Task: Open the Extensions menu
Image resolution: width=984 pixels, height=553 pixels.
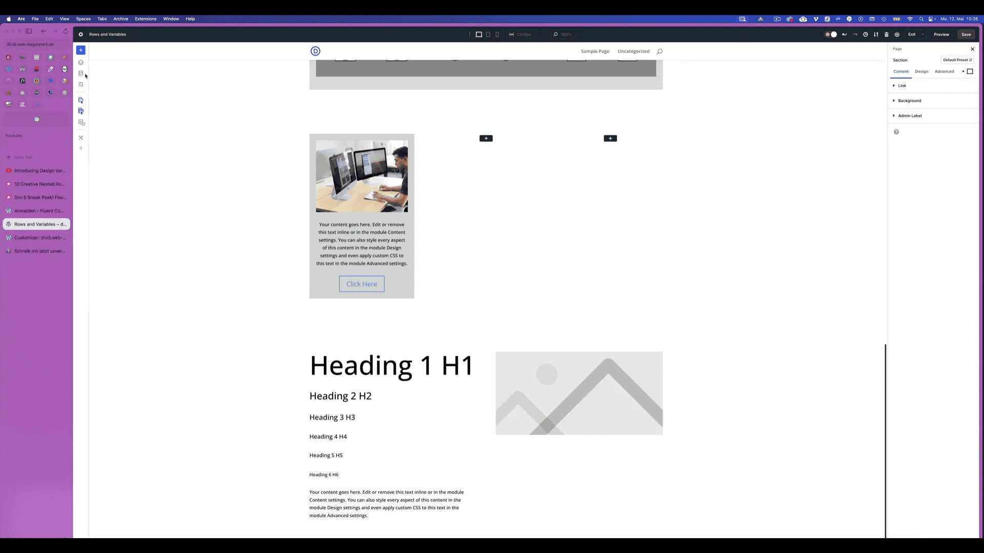Action: tap(146, 19)
